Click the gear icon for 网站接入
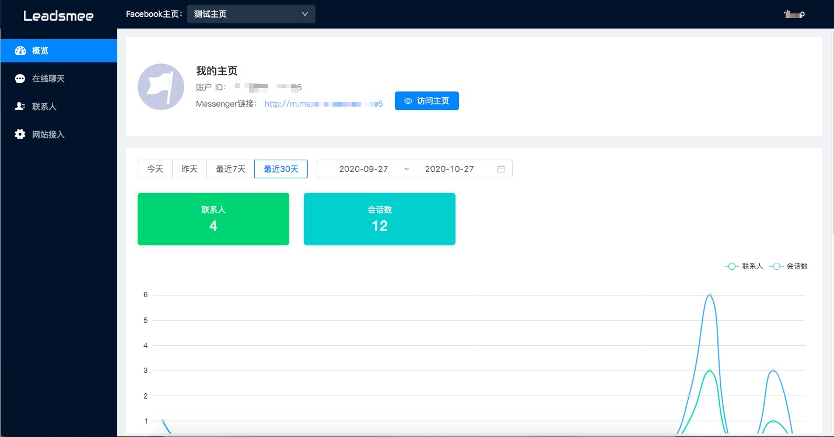Image resolution: width=834 pixels, height=437 pixels. point(20,135)
